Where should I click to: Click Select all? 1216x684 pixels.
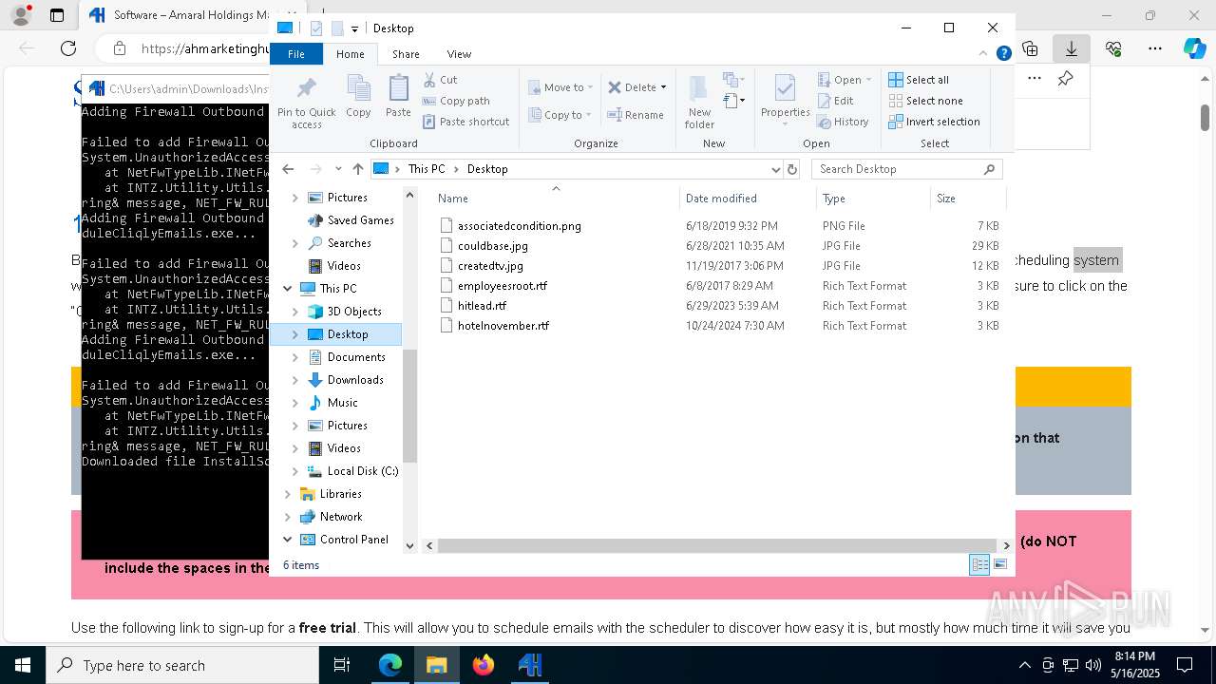point(918,80)
